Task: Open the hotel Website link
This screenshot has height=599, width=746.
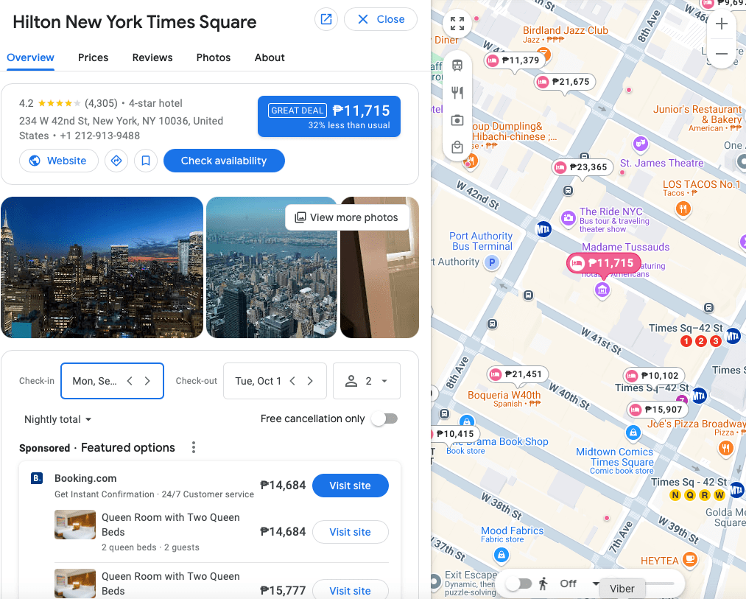Action: 59,161
